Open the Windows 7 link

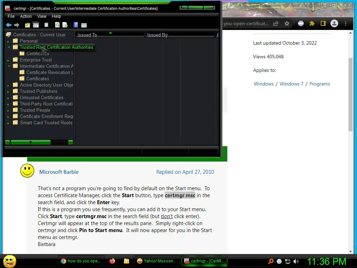(x=291, y=84)
